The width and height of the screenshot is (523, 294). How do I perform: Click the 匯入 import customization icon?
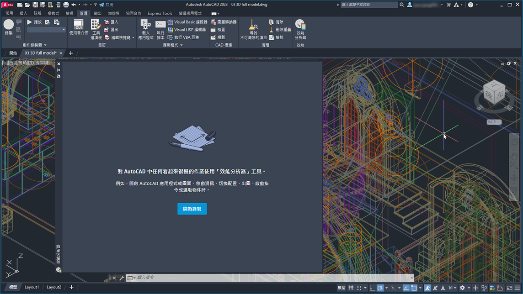click(107, 22)
